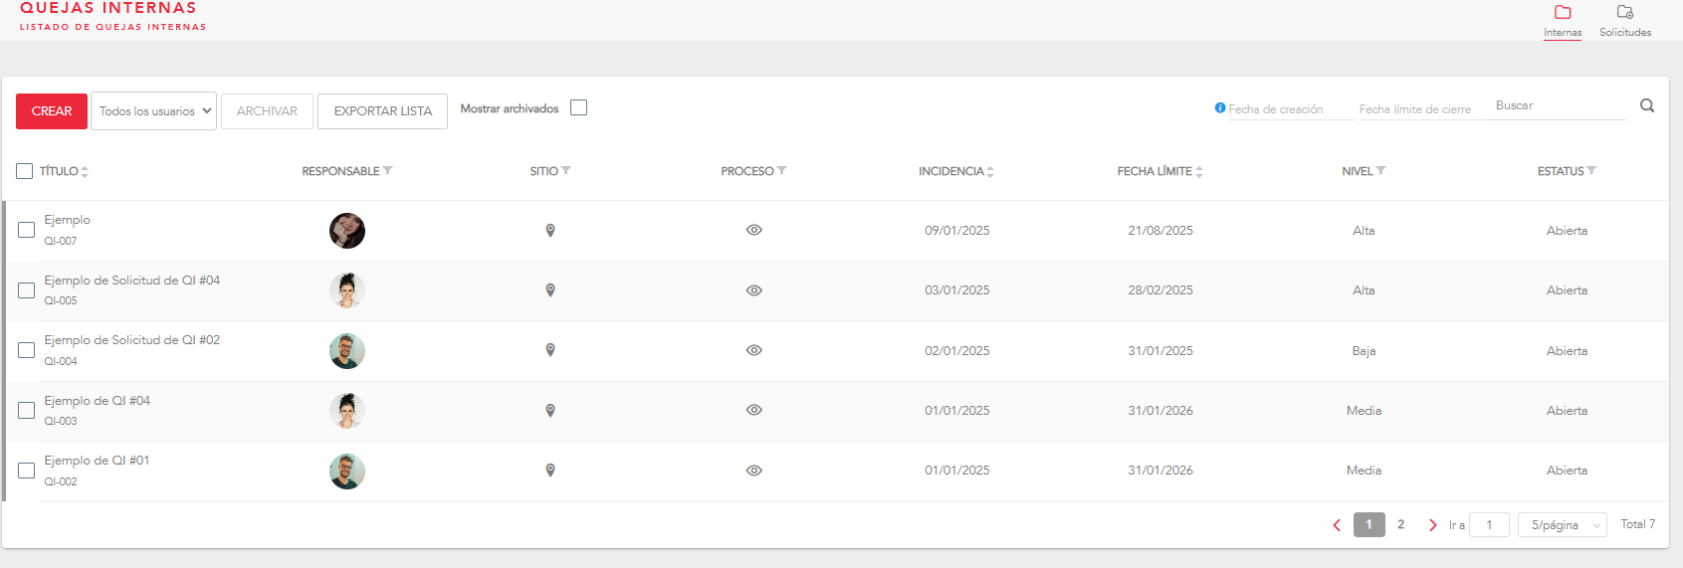Click EXPORTAR LISTA button
Image resolution: width=1683 pixels, height=568 pixels.
pos(382,111)
